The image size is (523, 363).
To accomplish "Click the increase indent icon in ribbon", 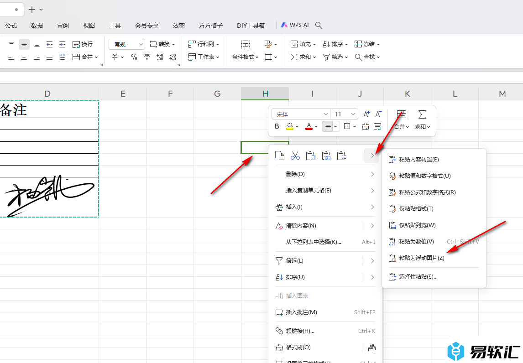I will 62,44.
